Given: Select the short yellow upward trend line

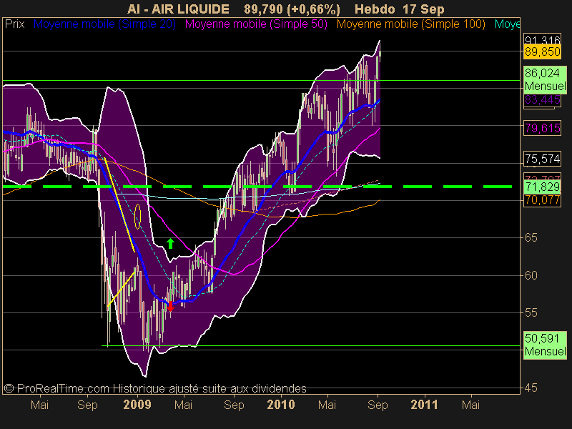Looking at the screenshot, I should tap(121, 289).
